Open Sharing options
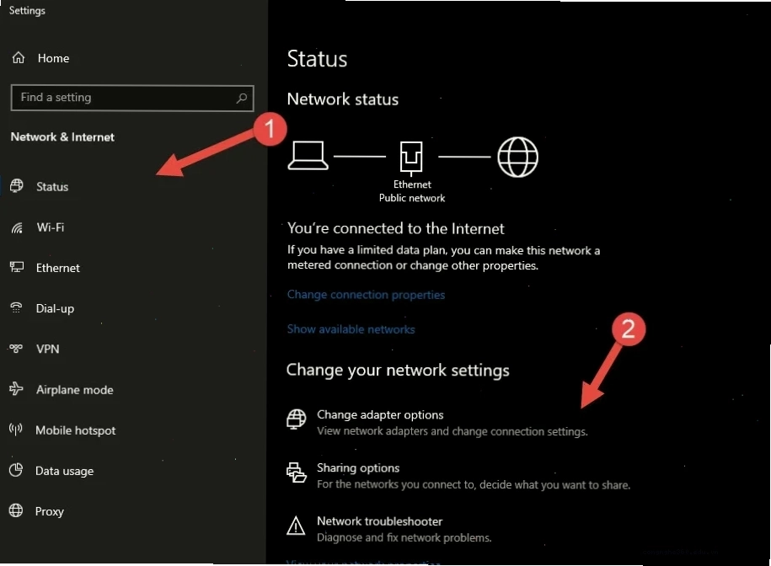 (458, 476)
